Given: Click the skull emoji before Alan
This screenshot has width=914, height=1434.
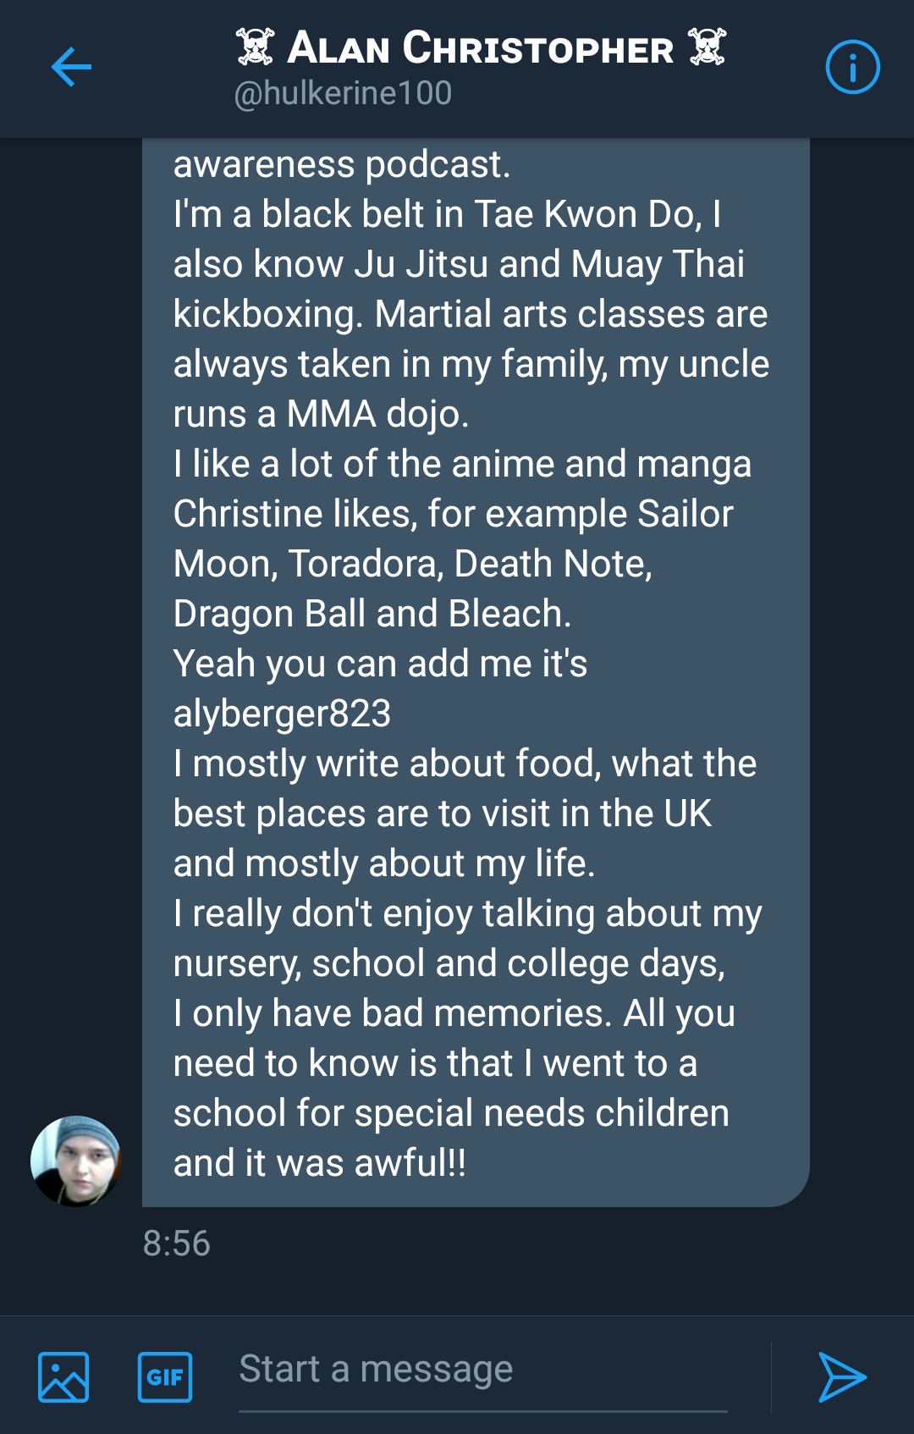Looking at the screenshot, I should (x=255, y=47).
